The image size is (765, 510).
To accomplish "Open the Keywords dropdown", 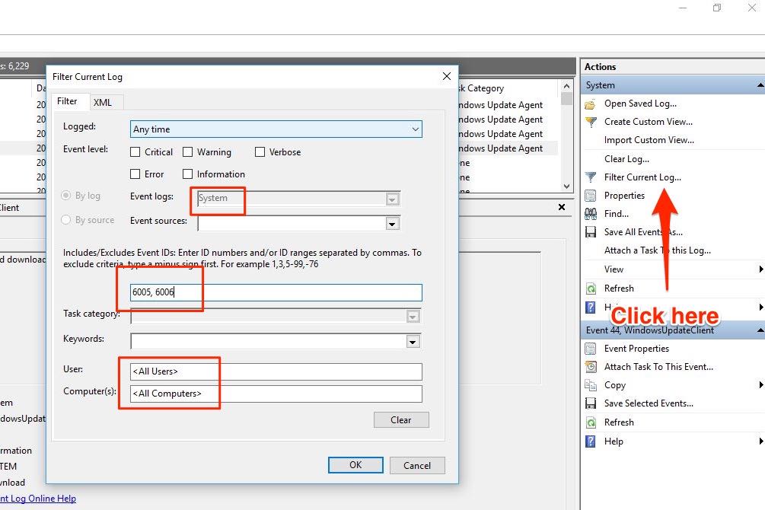I will 413,341.
